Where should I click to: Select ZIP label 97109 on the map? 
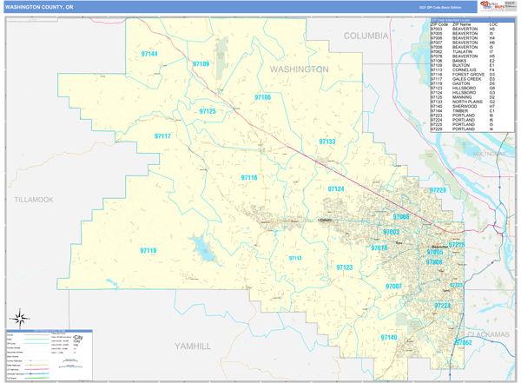201,64
